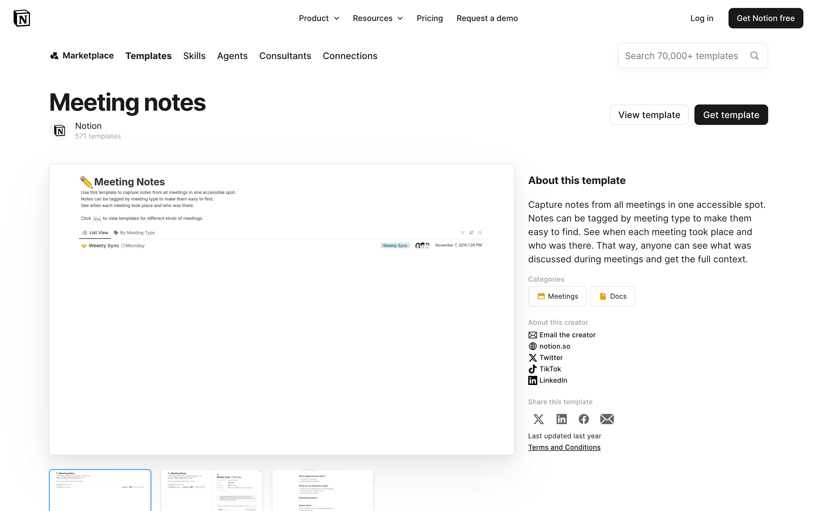Open Request a demo link

(x=487, y=18)
